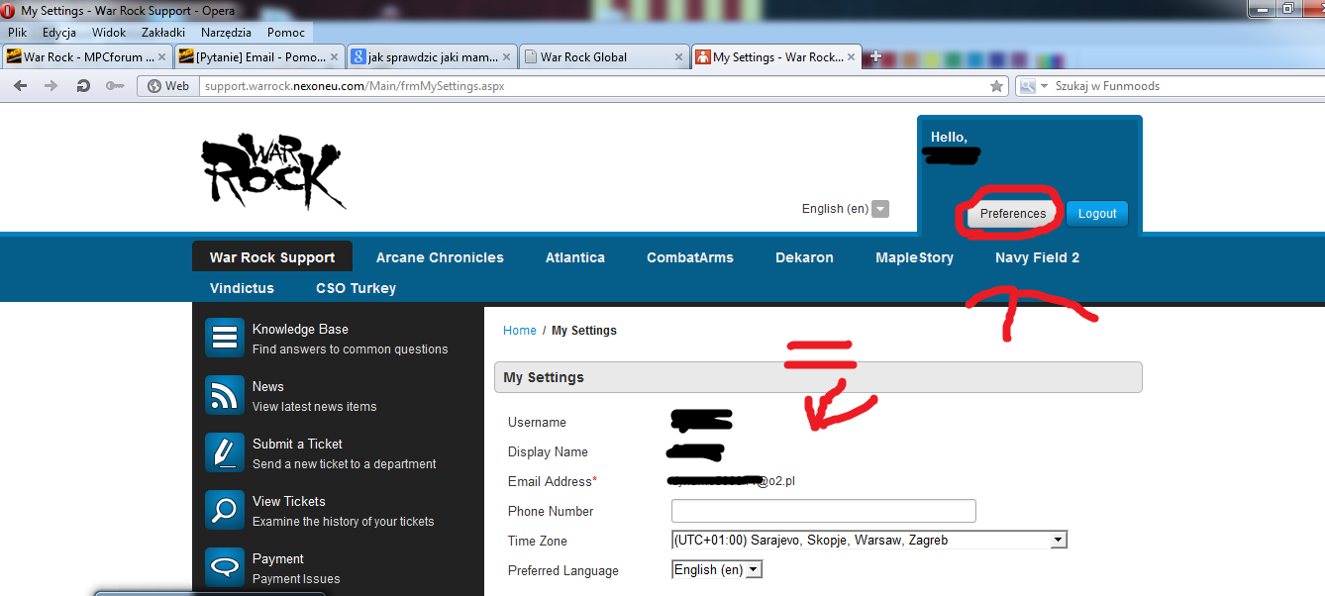The height and width of the screenshot is (596, 1325).
Task: Open the Plik menu
Action: tap(17, 33)
